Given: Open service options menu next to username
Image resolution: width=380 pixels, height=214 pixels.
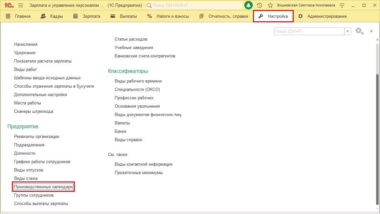Looking at the screenshot, I should coord(342,5).
